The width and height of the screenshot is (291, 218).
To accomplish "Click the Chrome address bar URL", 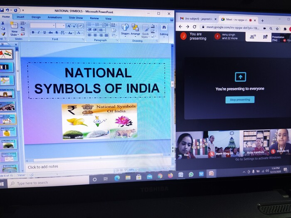I will (x=233, y=27).
